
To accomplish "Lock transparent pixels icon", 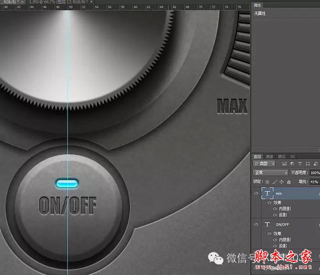I will 267,182.
